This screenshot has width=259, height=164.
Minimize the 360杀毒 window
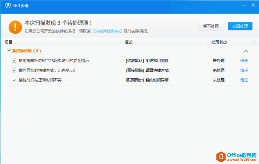244,6
